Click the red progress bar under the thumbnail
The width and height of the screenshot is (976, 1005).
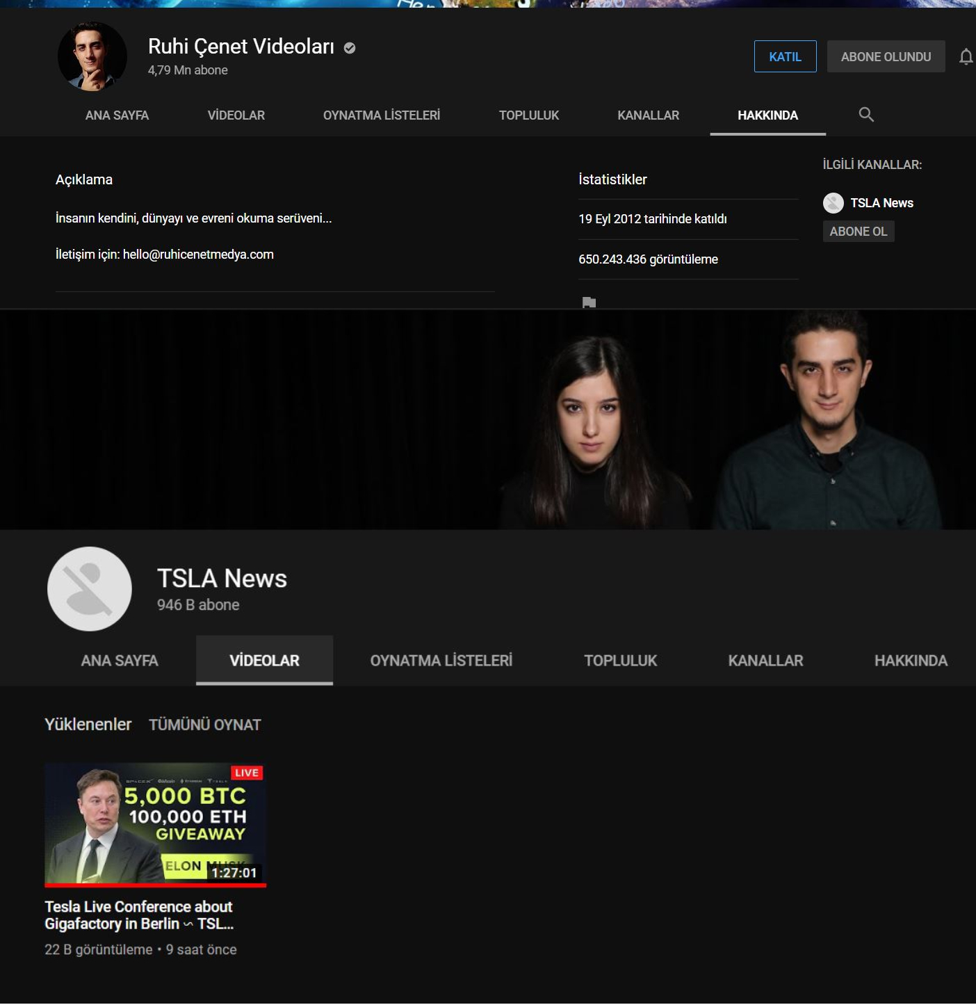click(x=155, y=885)
